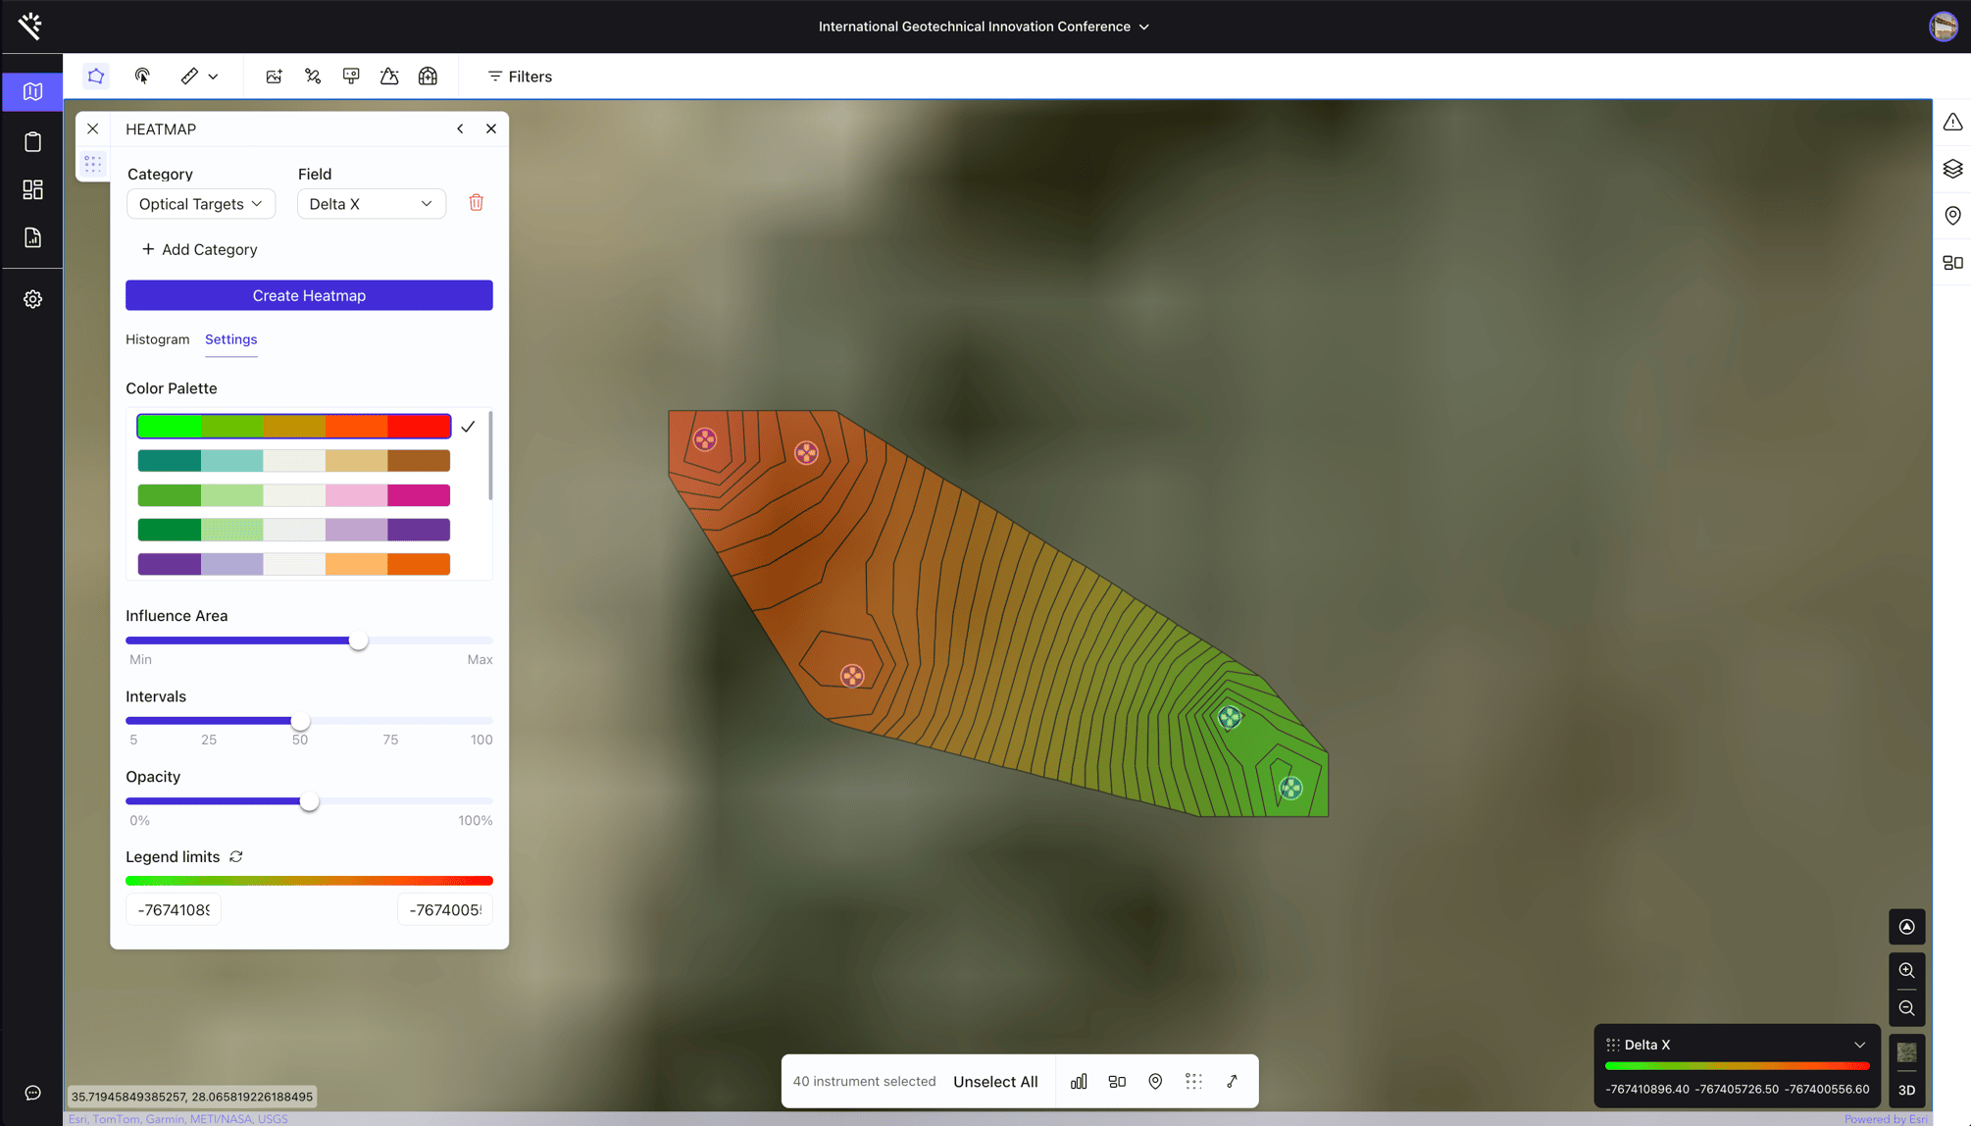This screenshot has height=1126, width=1971.
Task: Open reports page in left sidebar
Action: pyautogui.click(x=32, y=237)
